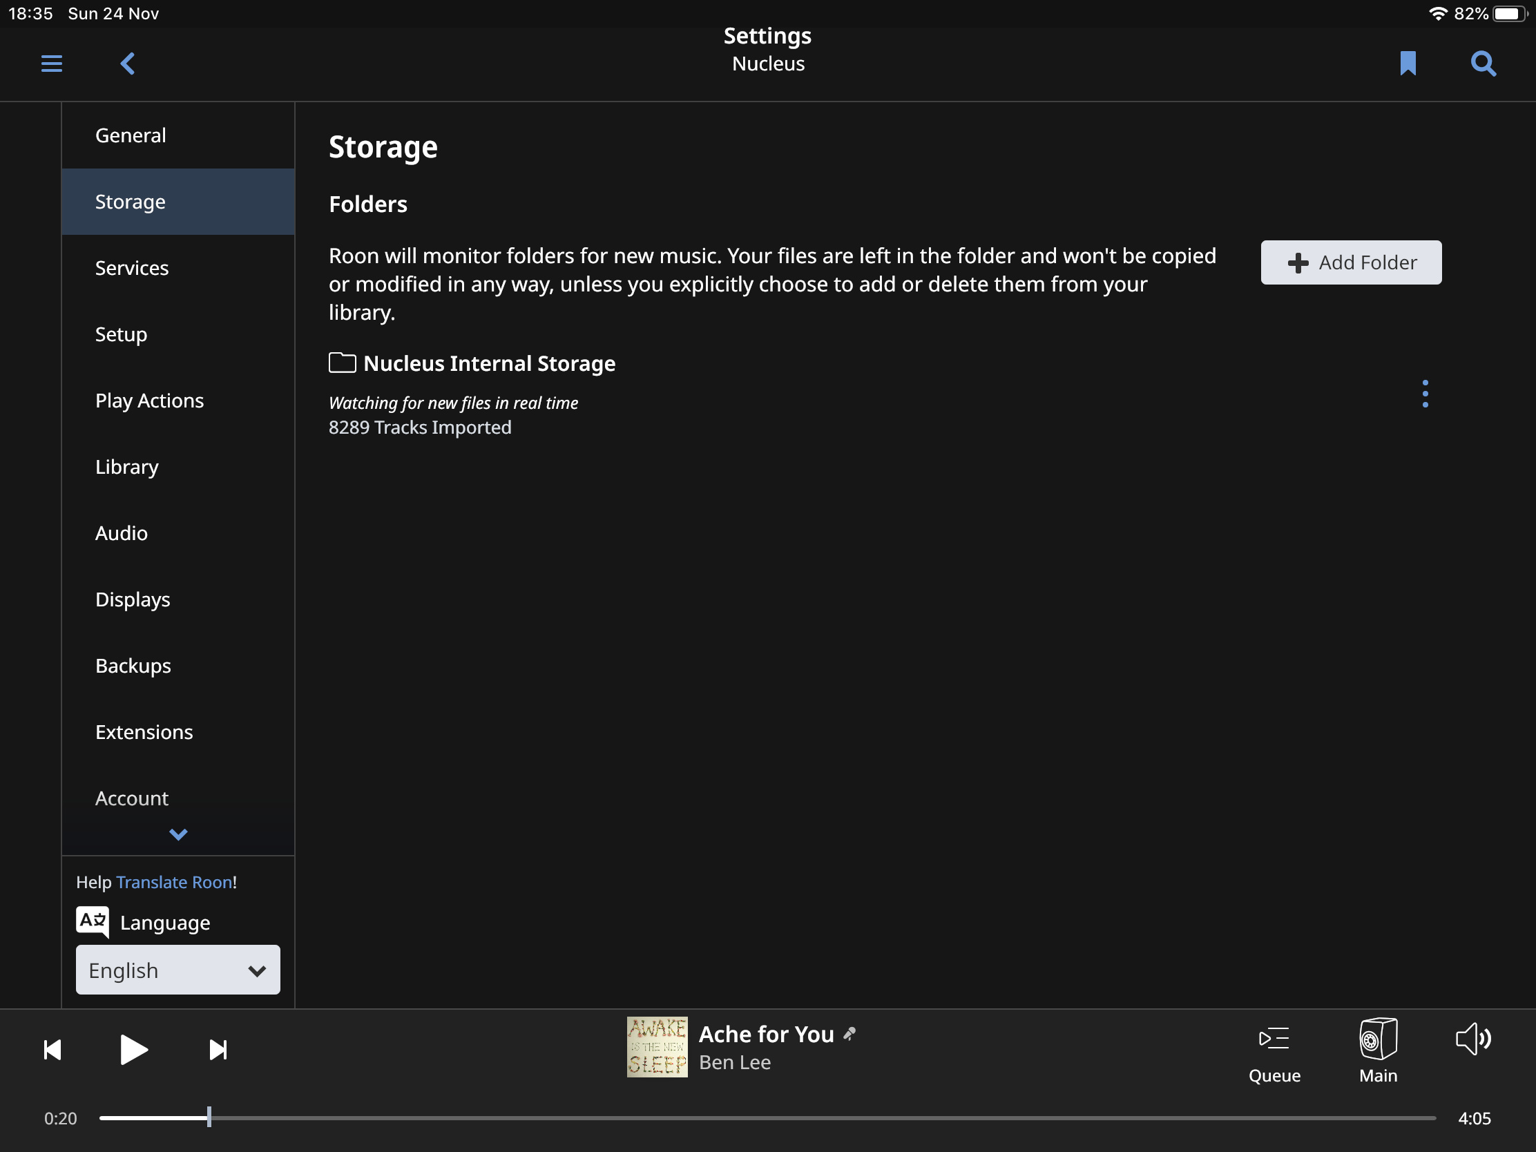Image resolution: width=1536 pixels, height=1152 pixels.
Task: Open Play Actions settings
Action: [178, 401]
